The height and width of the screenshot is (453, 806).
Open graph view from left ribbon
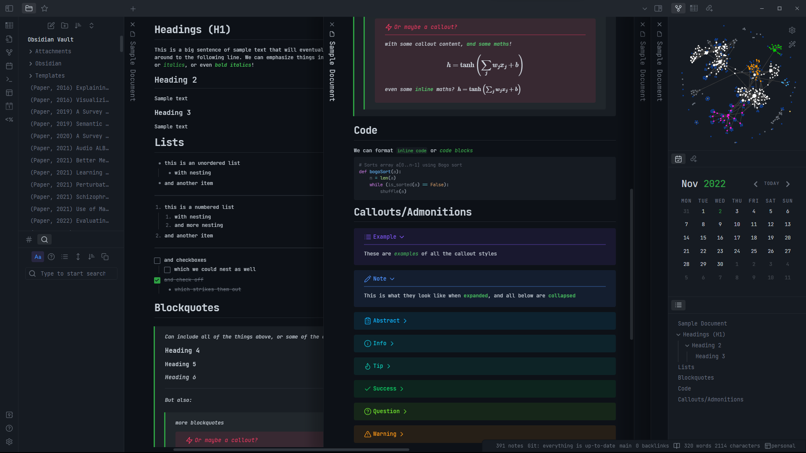pyautogui.click(x=9, y=52)
